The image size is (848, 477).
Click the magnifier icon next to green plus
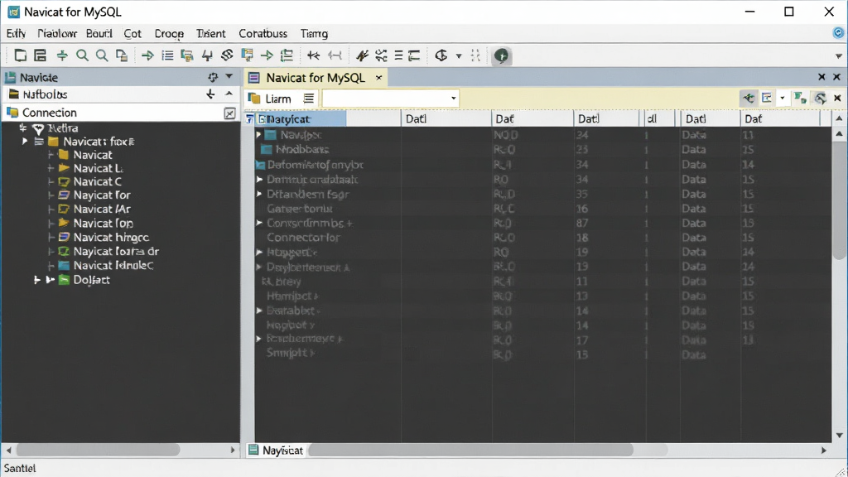click(82, 55)
